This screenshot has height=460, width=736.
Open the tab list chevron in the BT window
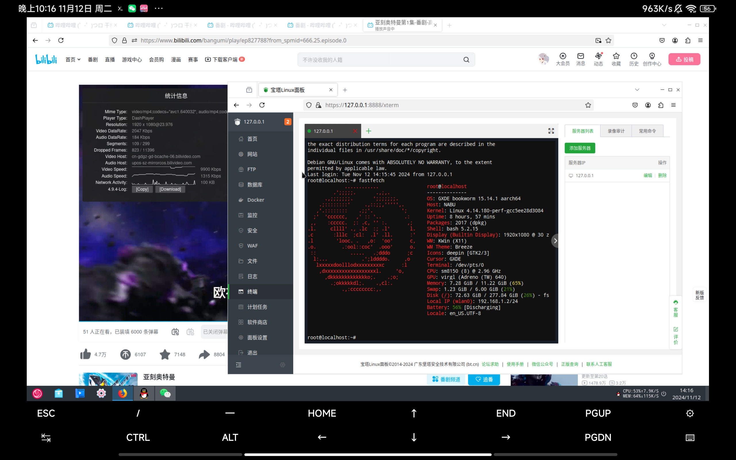point(637,90)
